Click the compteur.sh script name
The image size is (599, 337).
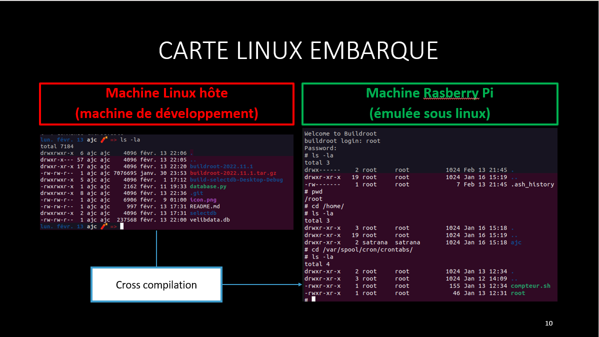point(530,286)
